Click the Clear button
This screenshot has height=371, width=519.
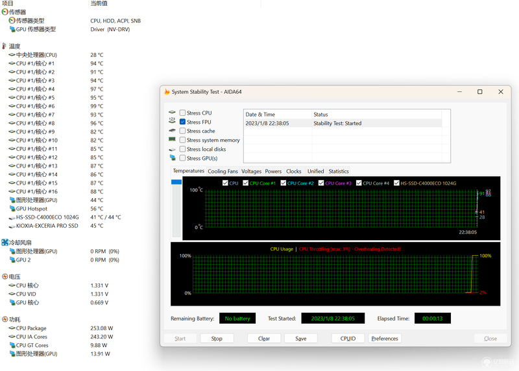pos(264,338)
